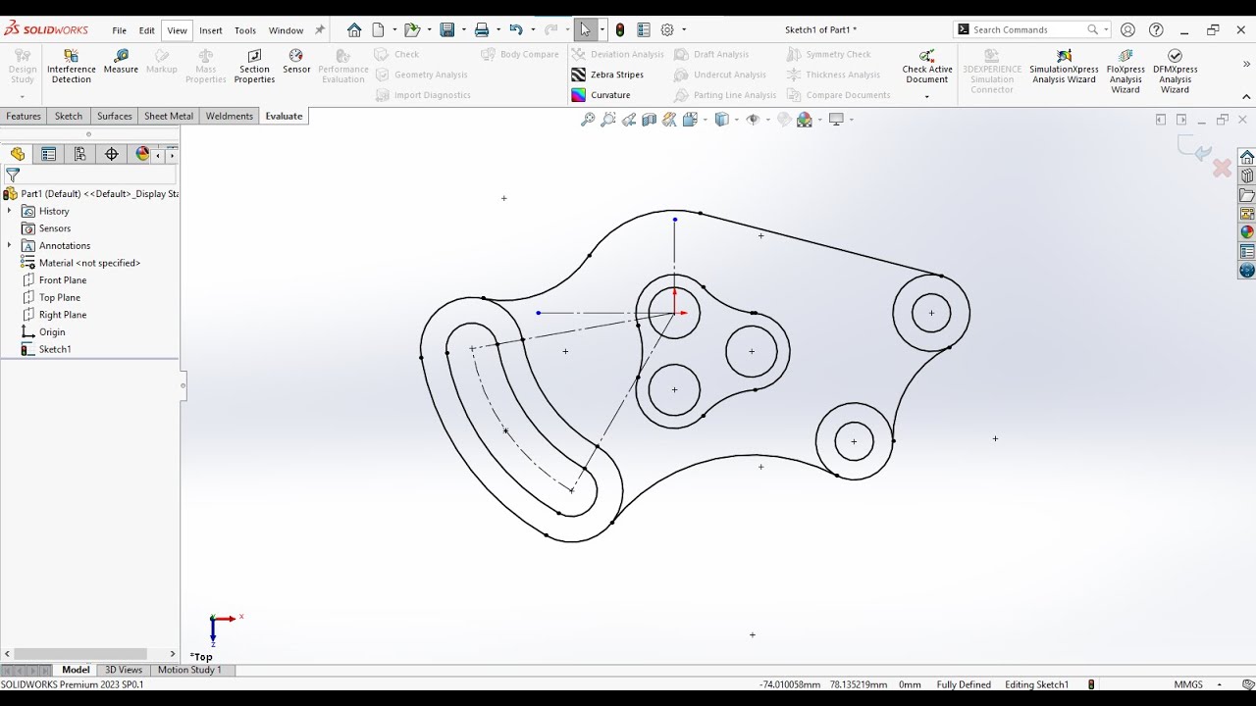Toggle Curvature display
This screenshot has width=1256, height=706.
601,95
